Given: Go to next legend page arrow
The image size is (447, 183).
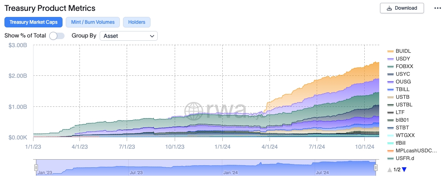Looking at the screenshot, I should pos(404,170).
